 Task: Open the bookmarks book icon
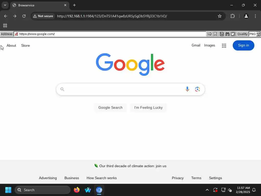222,34
